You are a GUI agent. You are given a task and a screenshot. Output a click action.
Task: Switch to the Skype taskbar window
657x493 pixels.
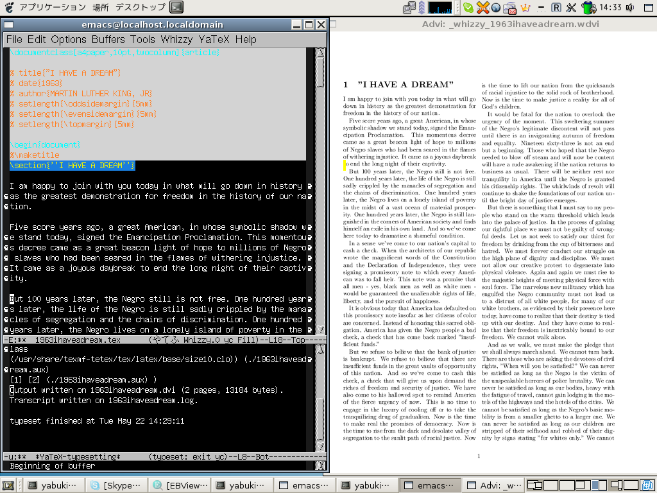tap(116, 485)
